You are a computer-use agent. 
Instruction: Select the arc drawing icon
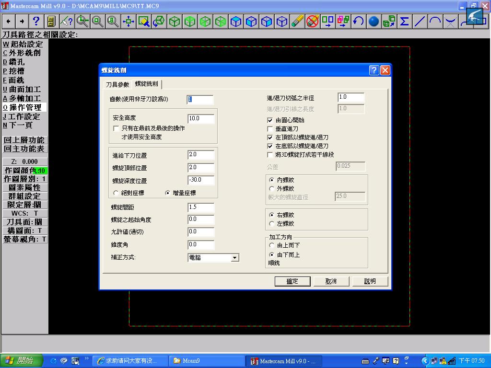click(435, 21)
